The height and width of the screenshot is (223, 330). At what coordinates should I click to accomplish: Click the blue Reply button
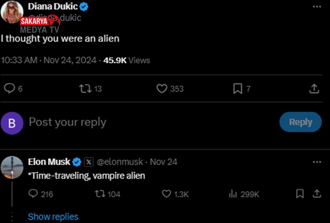[x=300, y=122]
